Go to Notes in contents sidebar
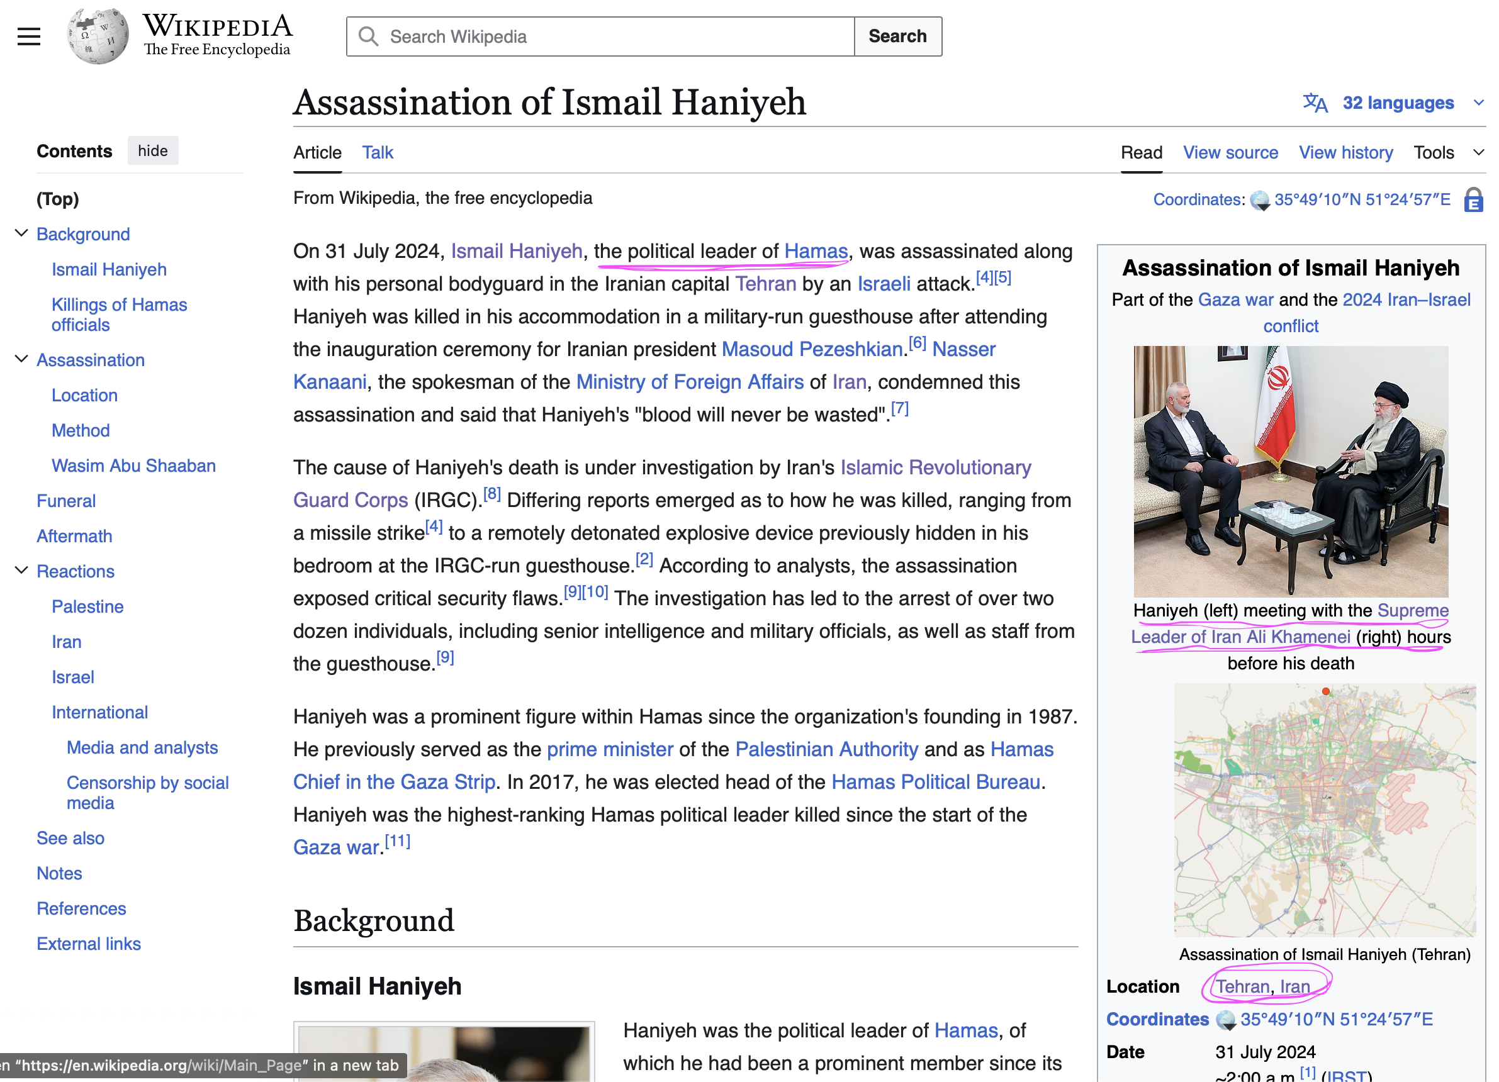 (59, 873)
